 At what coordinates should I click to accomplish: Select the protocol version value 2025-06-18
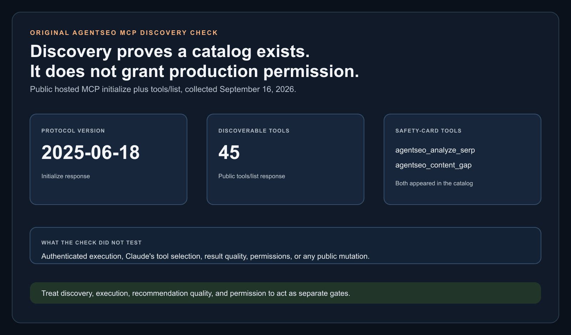point(91,153)
